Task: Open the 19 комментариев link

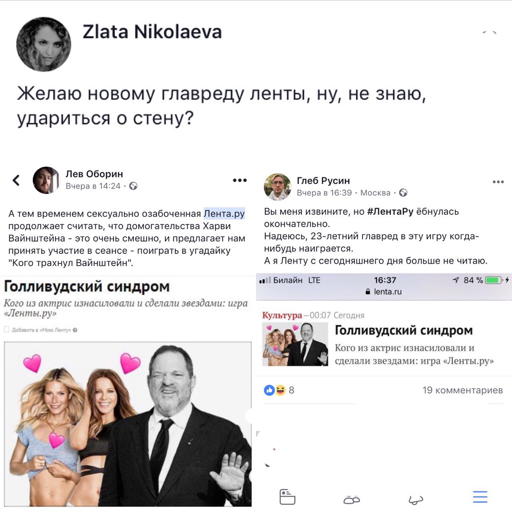Action: pyautogui.click(x=462, y=390)
